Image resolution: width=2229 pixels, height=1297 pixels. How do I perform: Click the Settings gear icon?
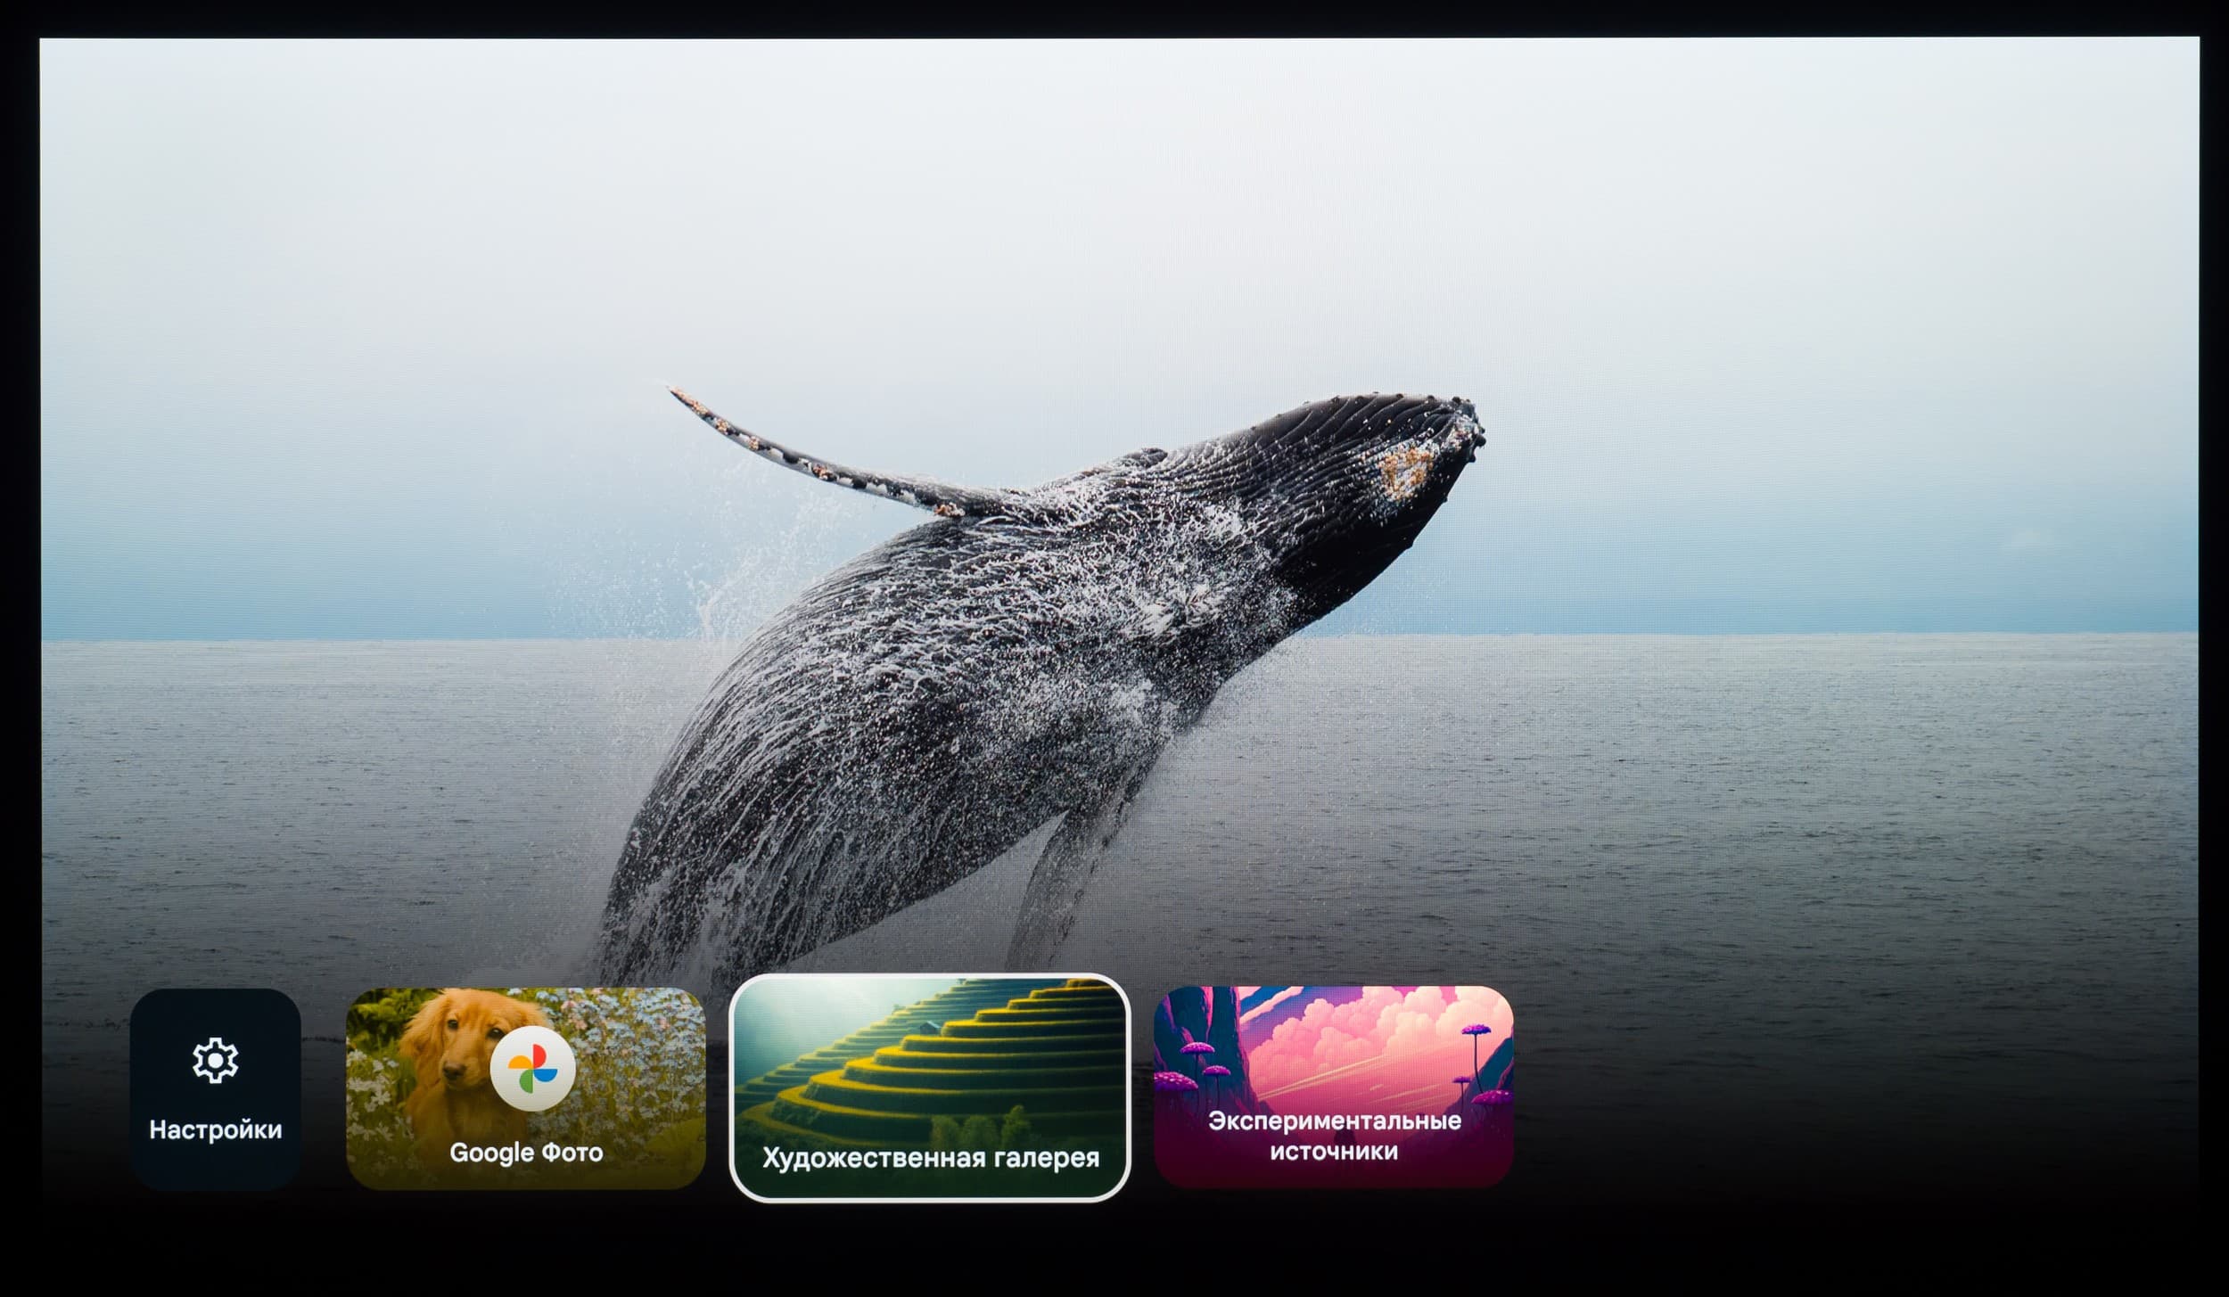tap(215, 1060)
